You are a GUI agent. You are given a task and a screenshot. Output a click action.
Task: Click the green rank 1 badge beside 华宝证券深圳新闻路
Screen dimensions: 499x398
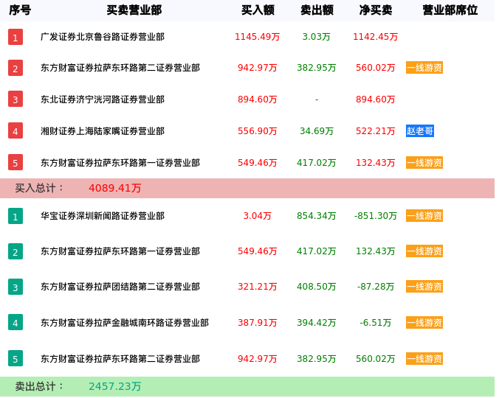click(16, 216)
